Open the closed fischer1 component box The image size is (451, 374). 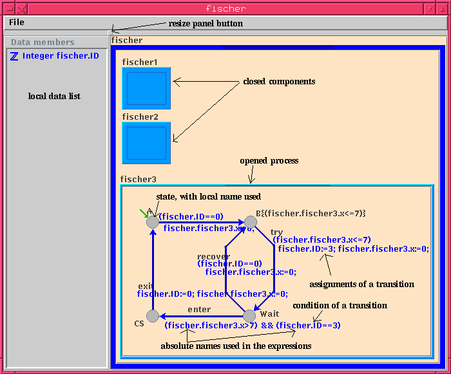(x=146, y=88)
